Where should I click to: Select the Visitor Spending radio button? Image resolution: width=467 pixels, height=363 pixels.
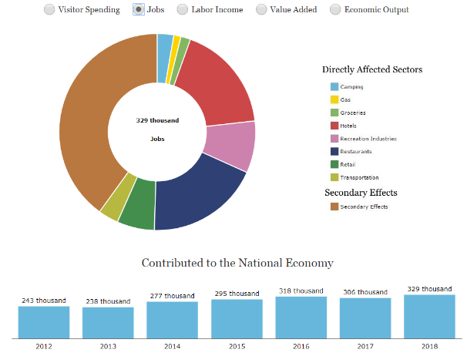(49, 9)
